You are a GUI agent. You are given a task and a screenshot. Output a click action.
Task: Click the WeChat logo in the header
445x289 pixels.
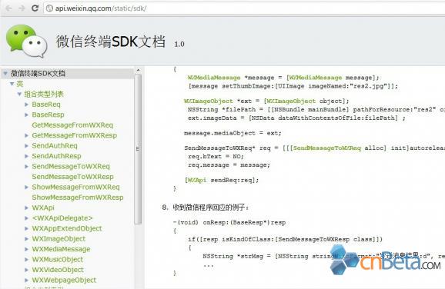[x=26, y=41]
